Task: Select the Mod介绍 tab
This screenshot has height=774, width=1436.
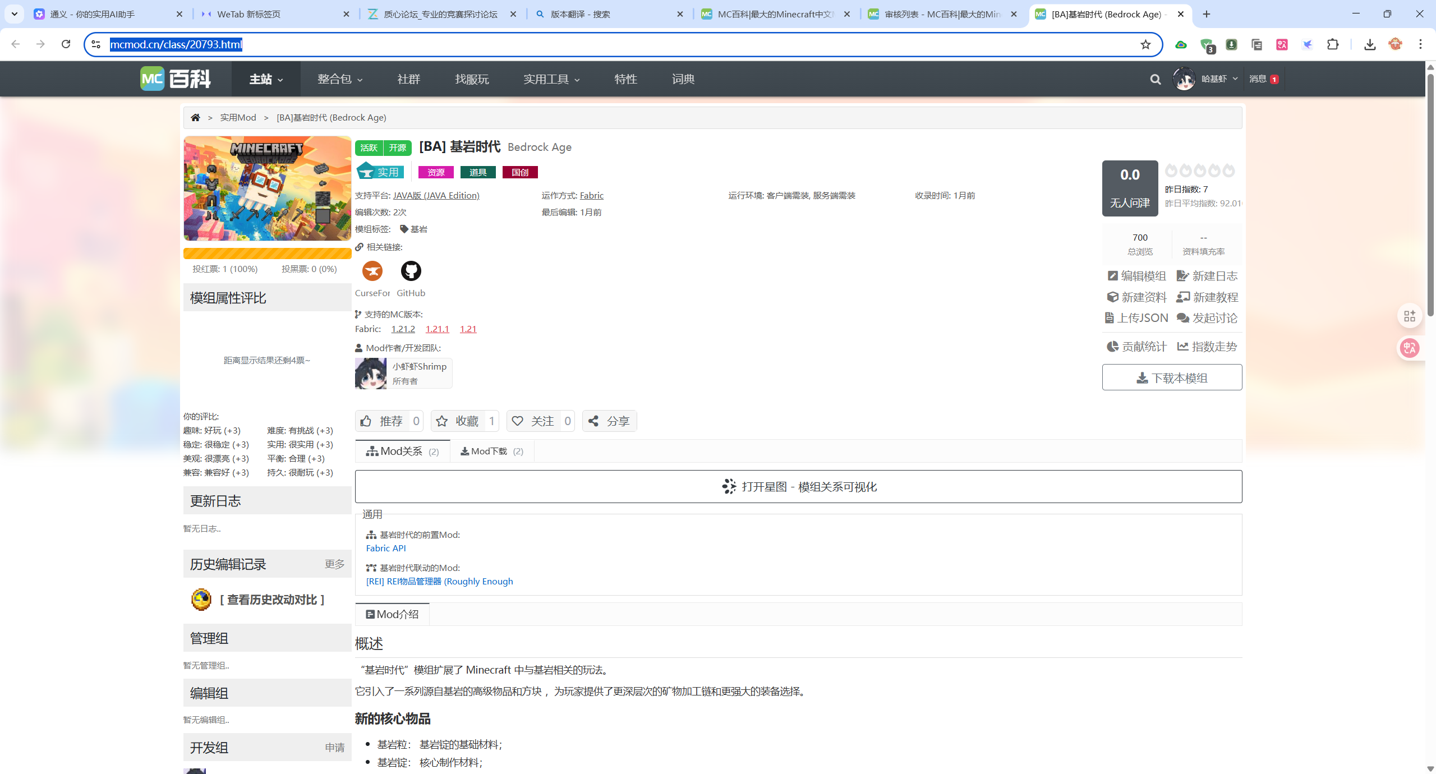Action: click(x=393, y=614)
